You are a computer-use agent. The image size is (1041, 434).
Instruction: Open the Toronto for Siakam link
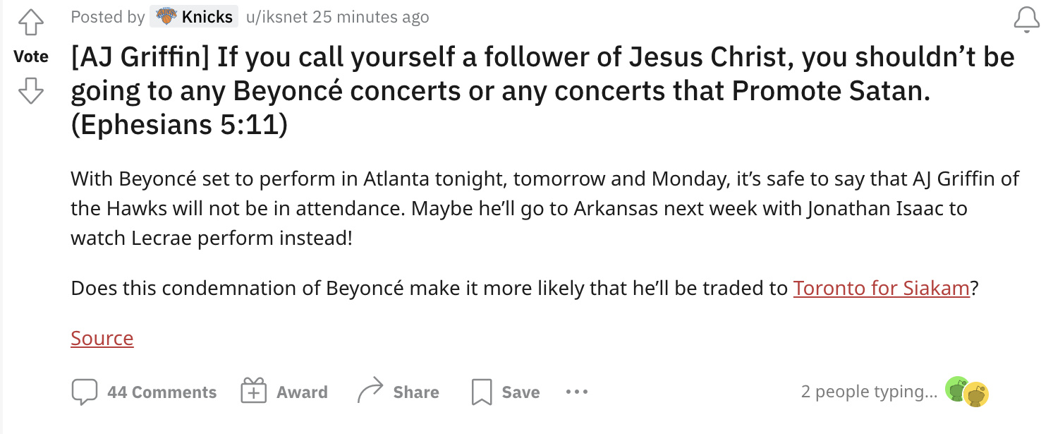pyautogui.click(x=881, y=288)
